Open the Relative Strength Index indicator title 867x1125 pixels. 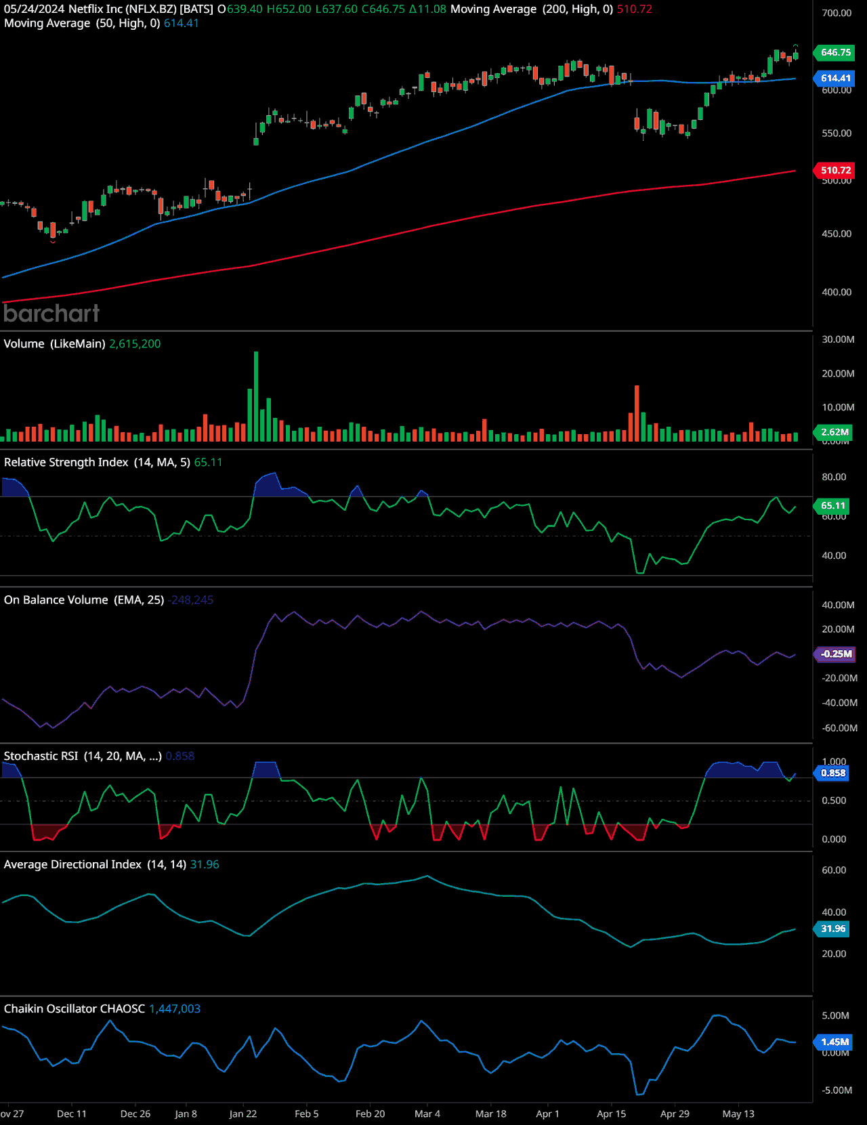pyautogui.click(x=97, y=462)
